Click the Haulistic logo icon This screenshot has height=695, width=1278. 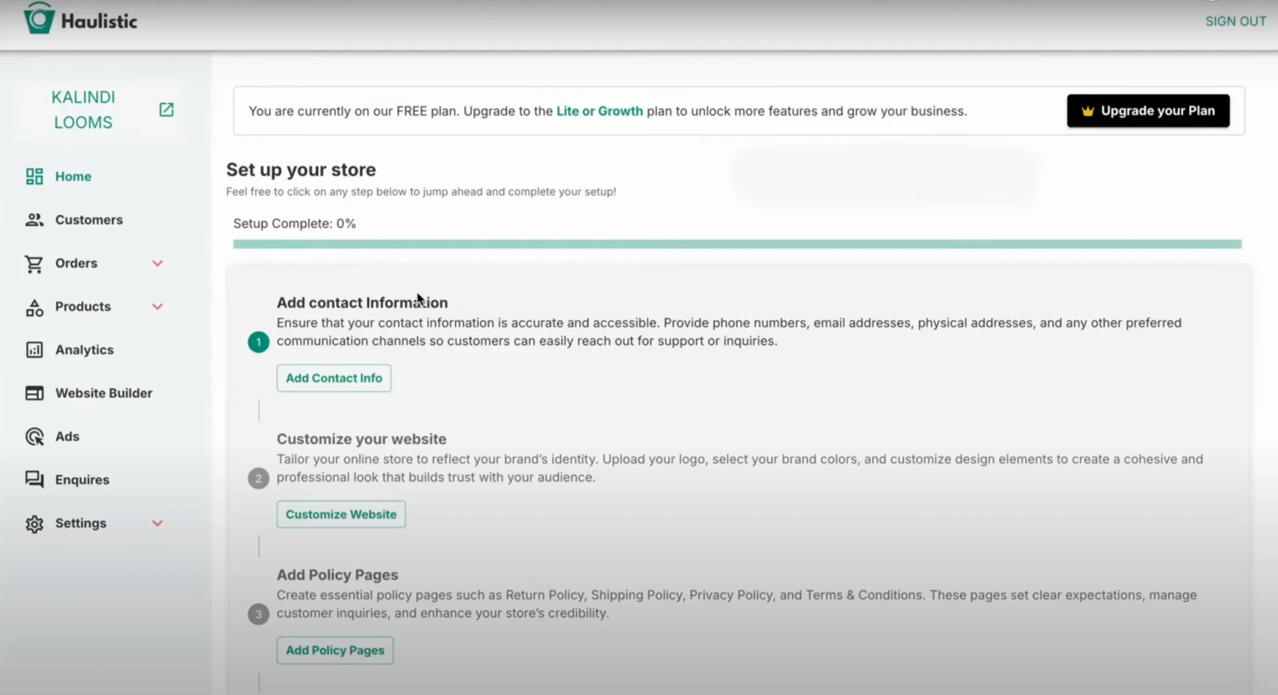click(38, 19)
